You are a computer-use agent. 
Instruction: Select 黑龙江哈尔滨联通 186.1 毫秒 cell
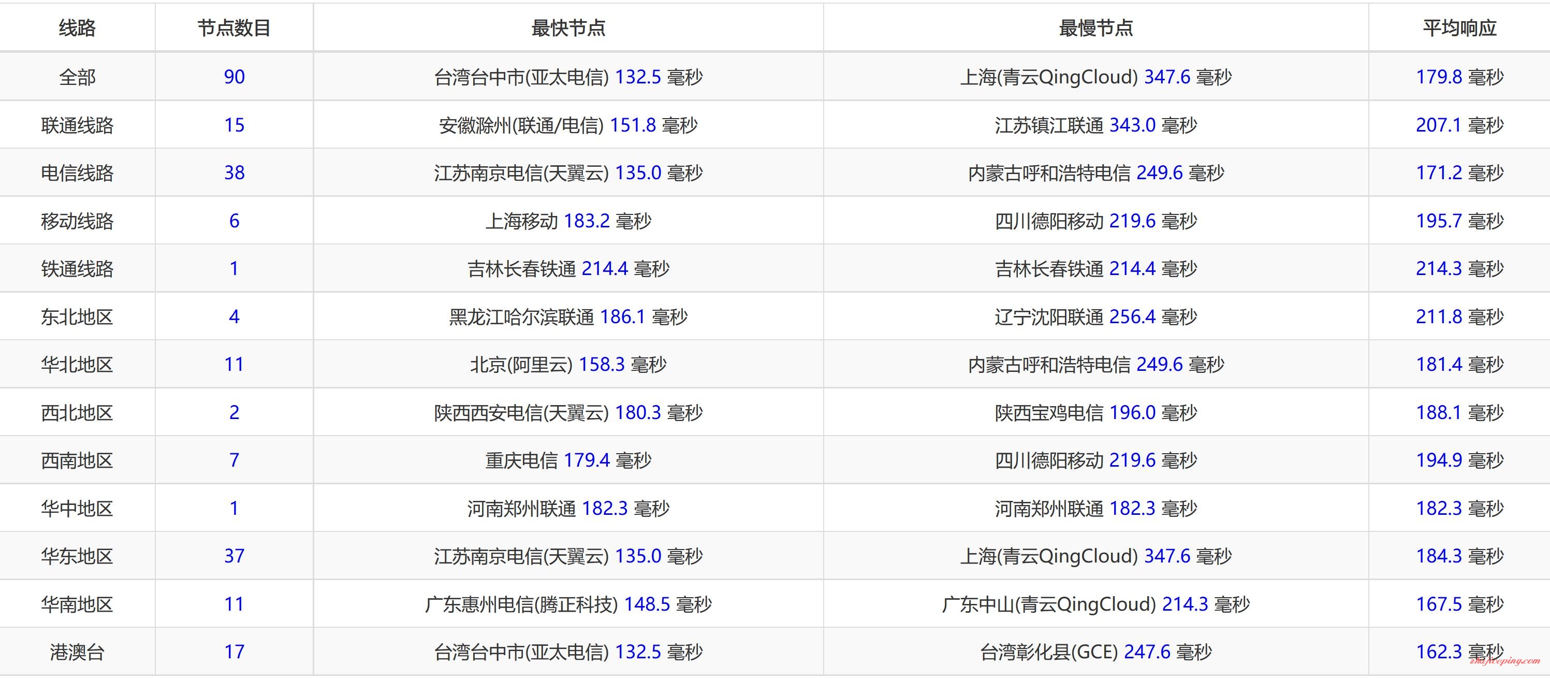coord(568,316)
